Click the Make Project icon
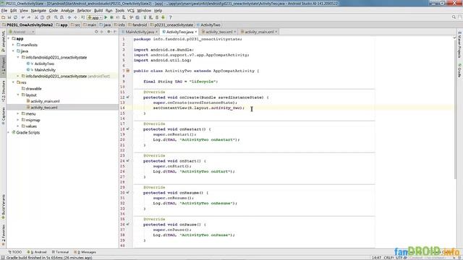This screenshot has height=260, width=463. coord(83,17)
